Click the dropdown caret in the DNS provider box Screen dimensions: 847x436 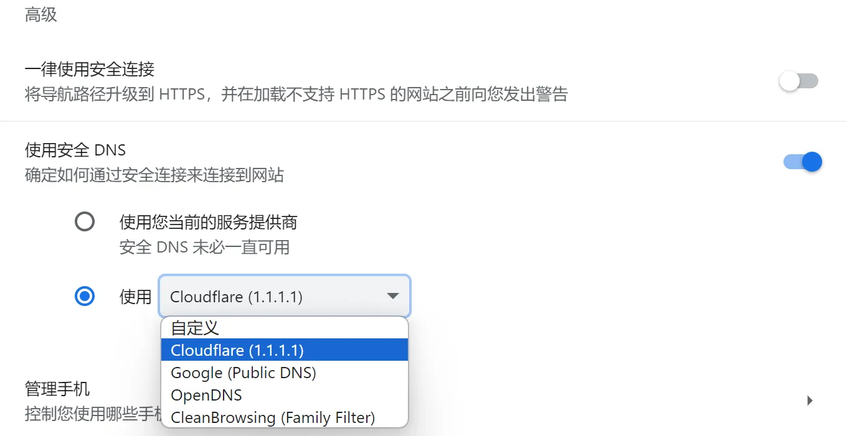click(392, 296)
